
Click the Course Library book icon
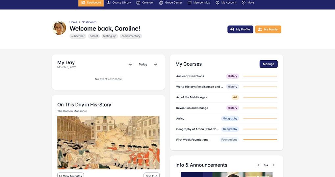pyautogui.click(x=109, y=3)
